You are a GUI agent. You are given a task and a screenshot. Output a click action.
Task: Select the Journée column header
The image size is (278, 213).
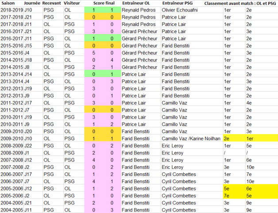pyautogui.click(x=33, y=3)
